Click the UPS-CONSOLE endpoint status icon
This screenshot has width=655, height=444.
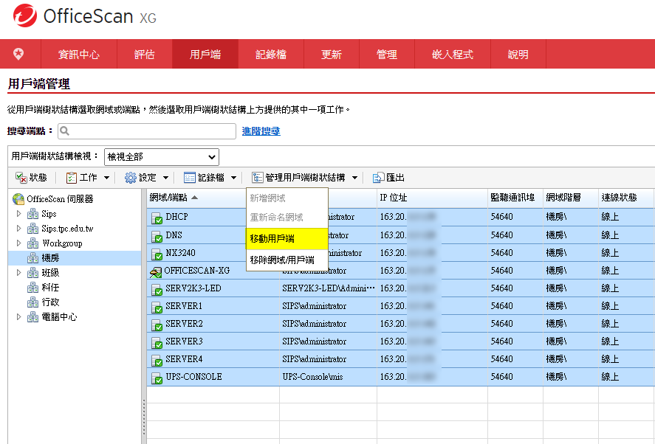click(157, 378)
